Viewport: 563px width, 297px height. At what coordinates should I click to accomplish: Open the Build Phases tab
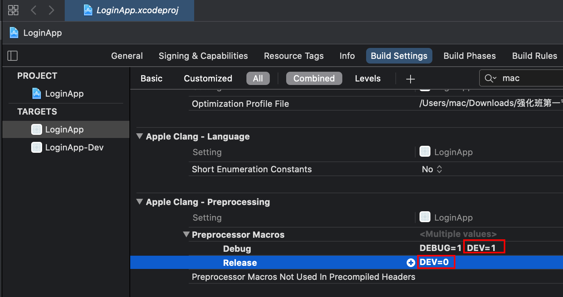pyautogui.click(x=470, y=56)
